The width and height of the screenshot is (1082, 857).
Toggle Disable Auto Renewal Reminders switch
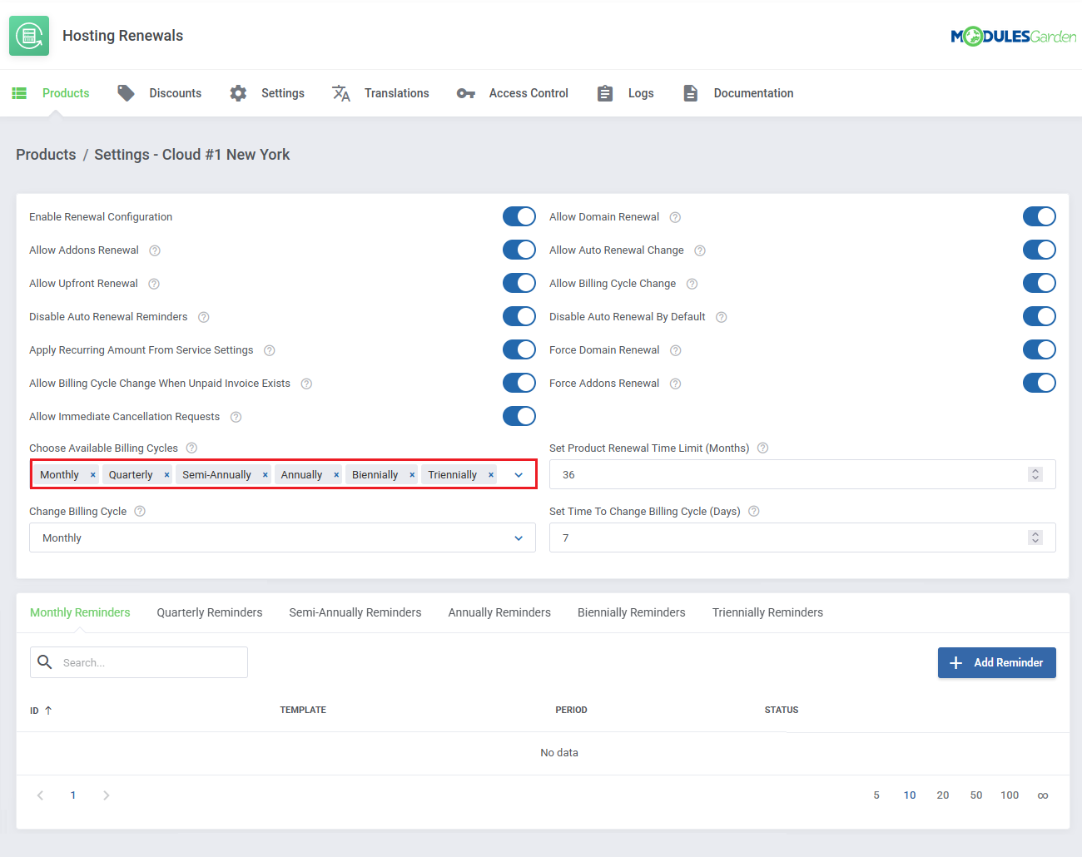519,316
